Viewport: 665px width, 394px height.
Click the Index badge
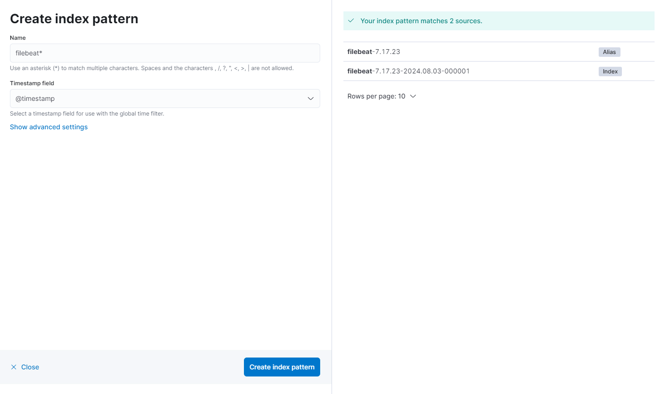point(610,72)
